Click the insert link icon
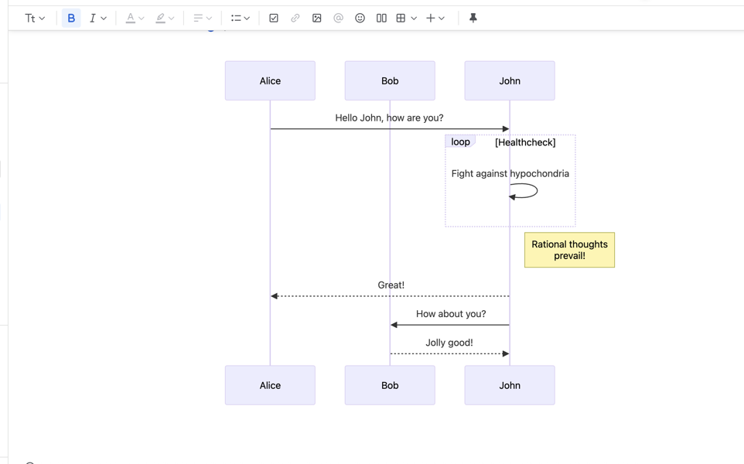The width and height of the screenshot is (744, 464). [x=295, y=18]
